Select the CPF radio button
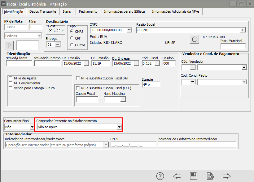 click(72, 38)
